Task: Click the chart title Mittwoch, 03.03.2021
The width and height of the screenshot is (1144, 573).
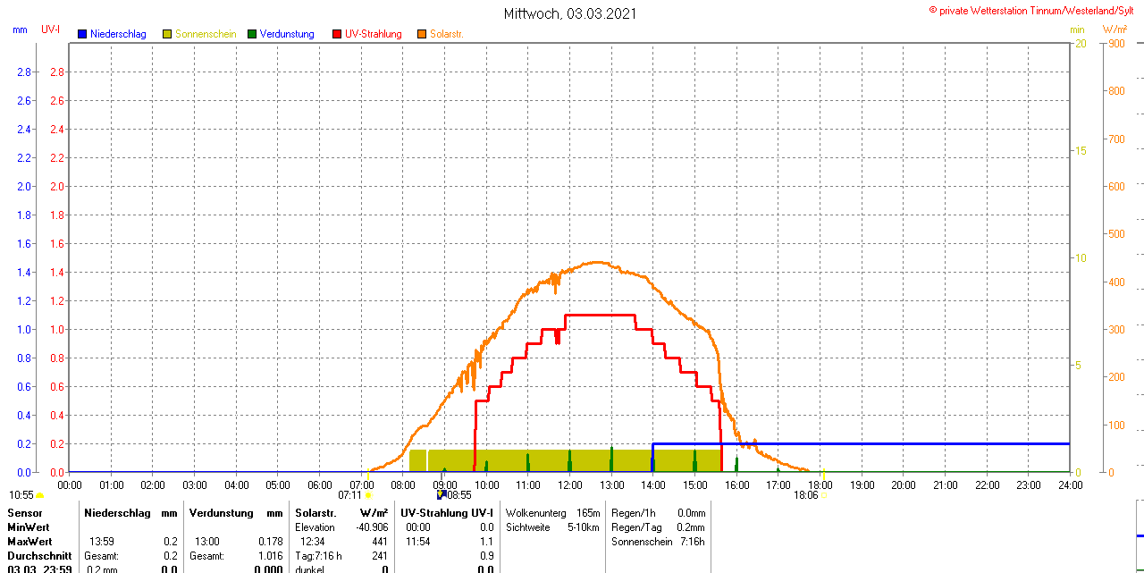Action: coord(570,13)
